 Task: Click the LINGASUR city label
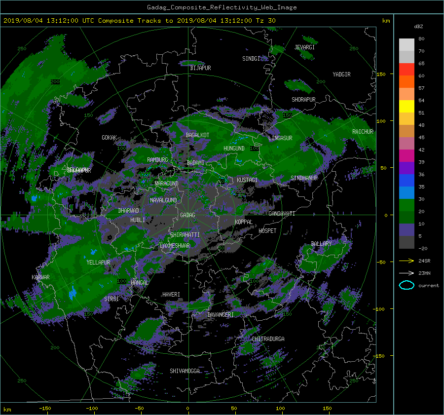click(280, 138)
